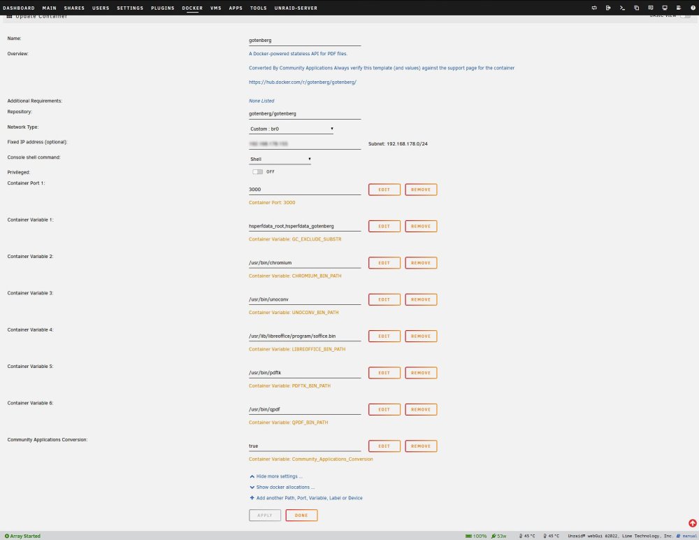
Task: Switch to the Docker tab
Action: click(192, 8)
